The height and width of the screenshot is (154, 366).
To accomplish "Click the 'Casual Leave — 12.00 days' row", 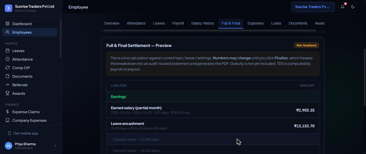I will (x=213, y=139).
